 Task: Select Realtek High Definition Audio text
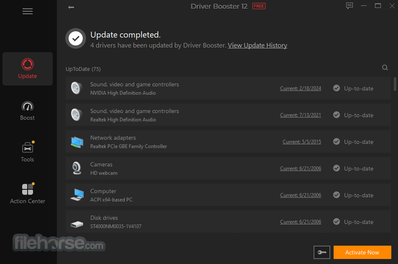[123, 119]
